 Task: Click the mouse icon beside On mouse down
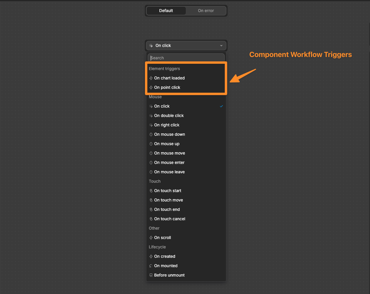pyautogui.click(x=151, y=134)
